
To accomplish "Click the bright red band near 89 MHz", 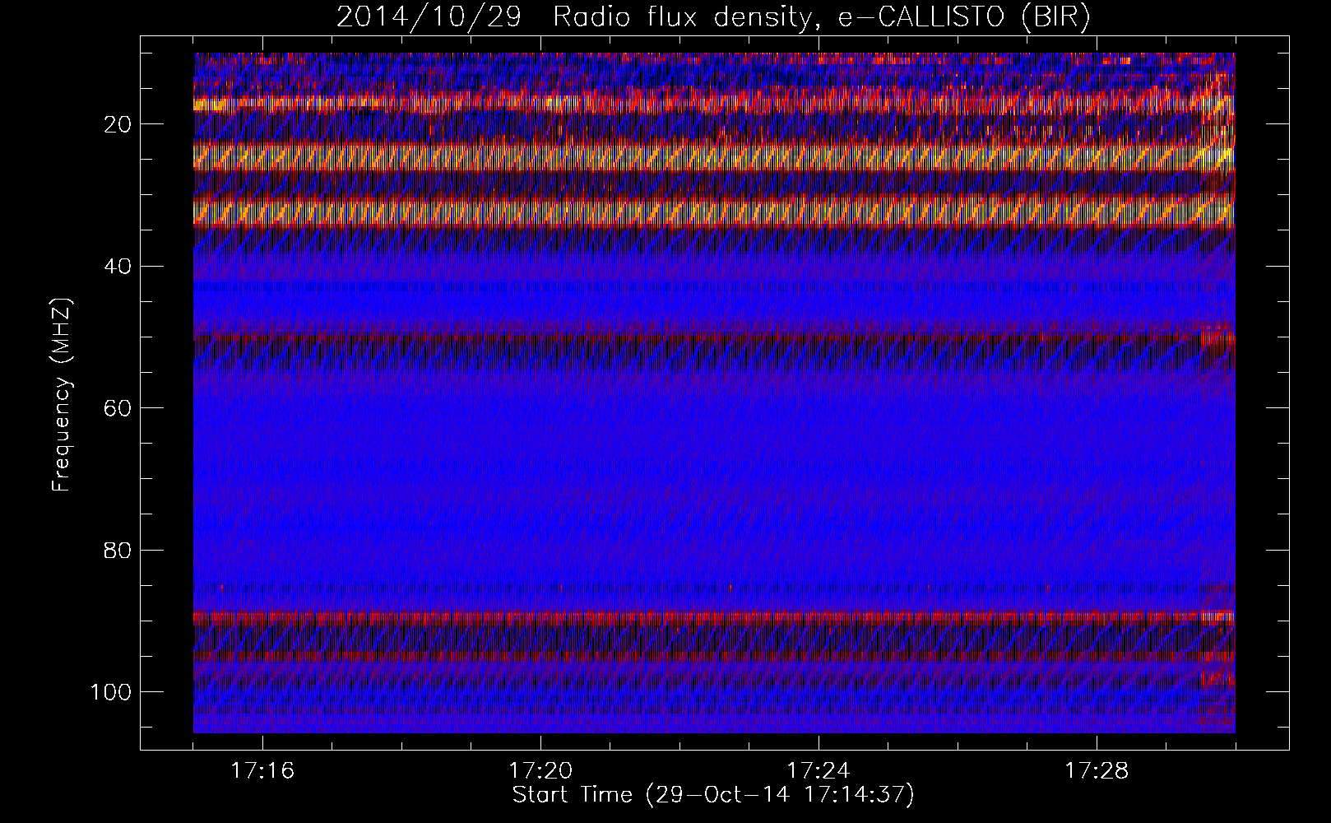I will [707, 616].
